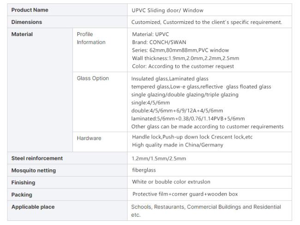Click the Mosquito netting row label

click(x=34, y=171)
